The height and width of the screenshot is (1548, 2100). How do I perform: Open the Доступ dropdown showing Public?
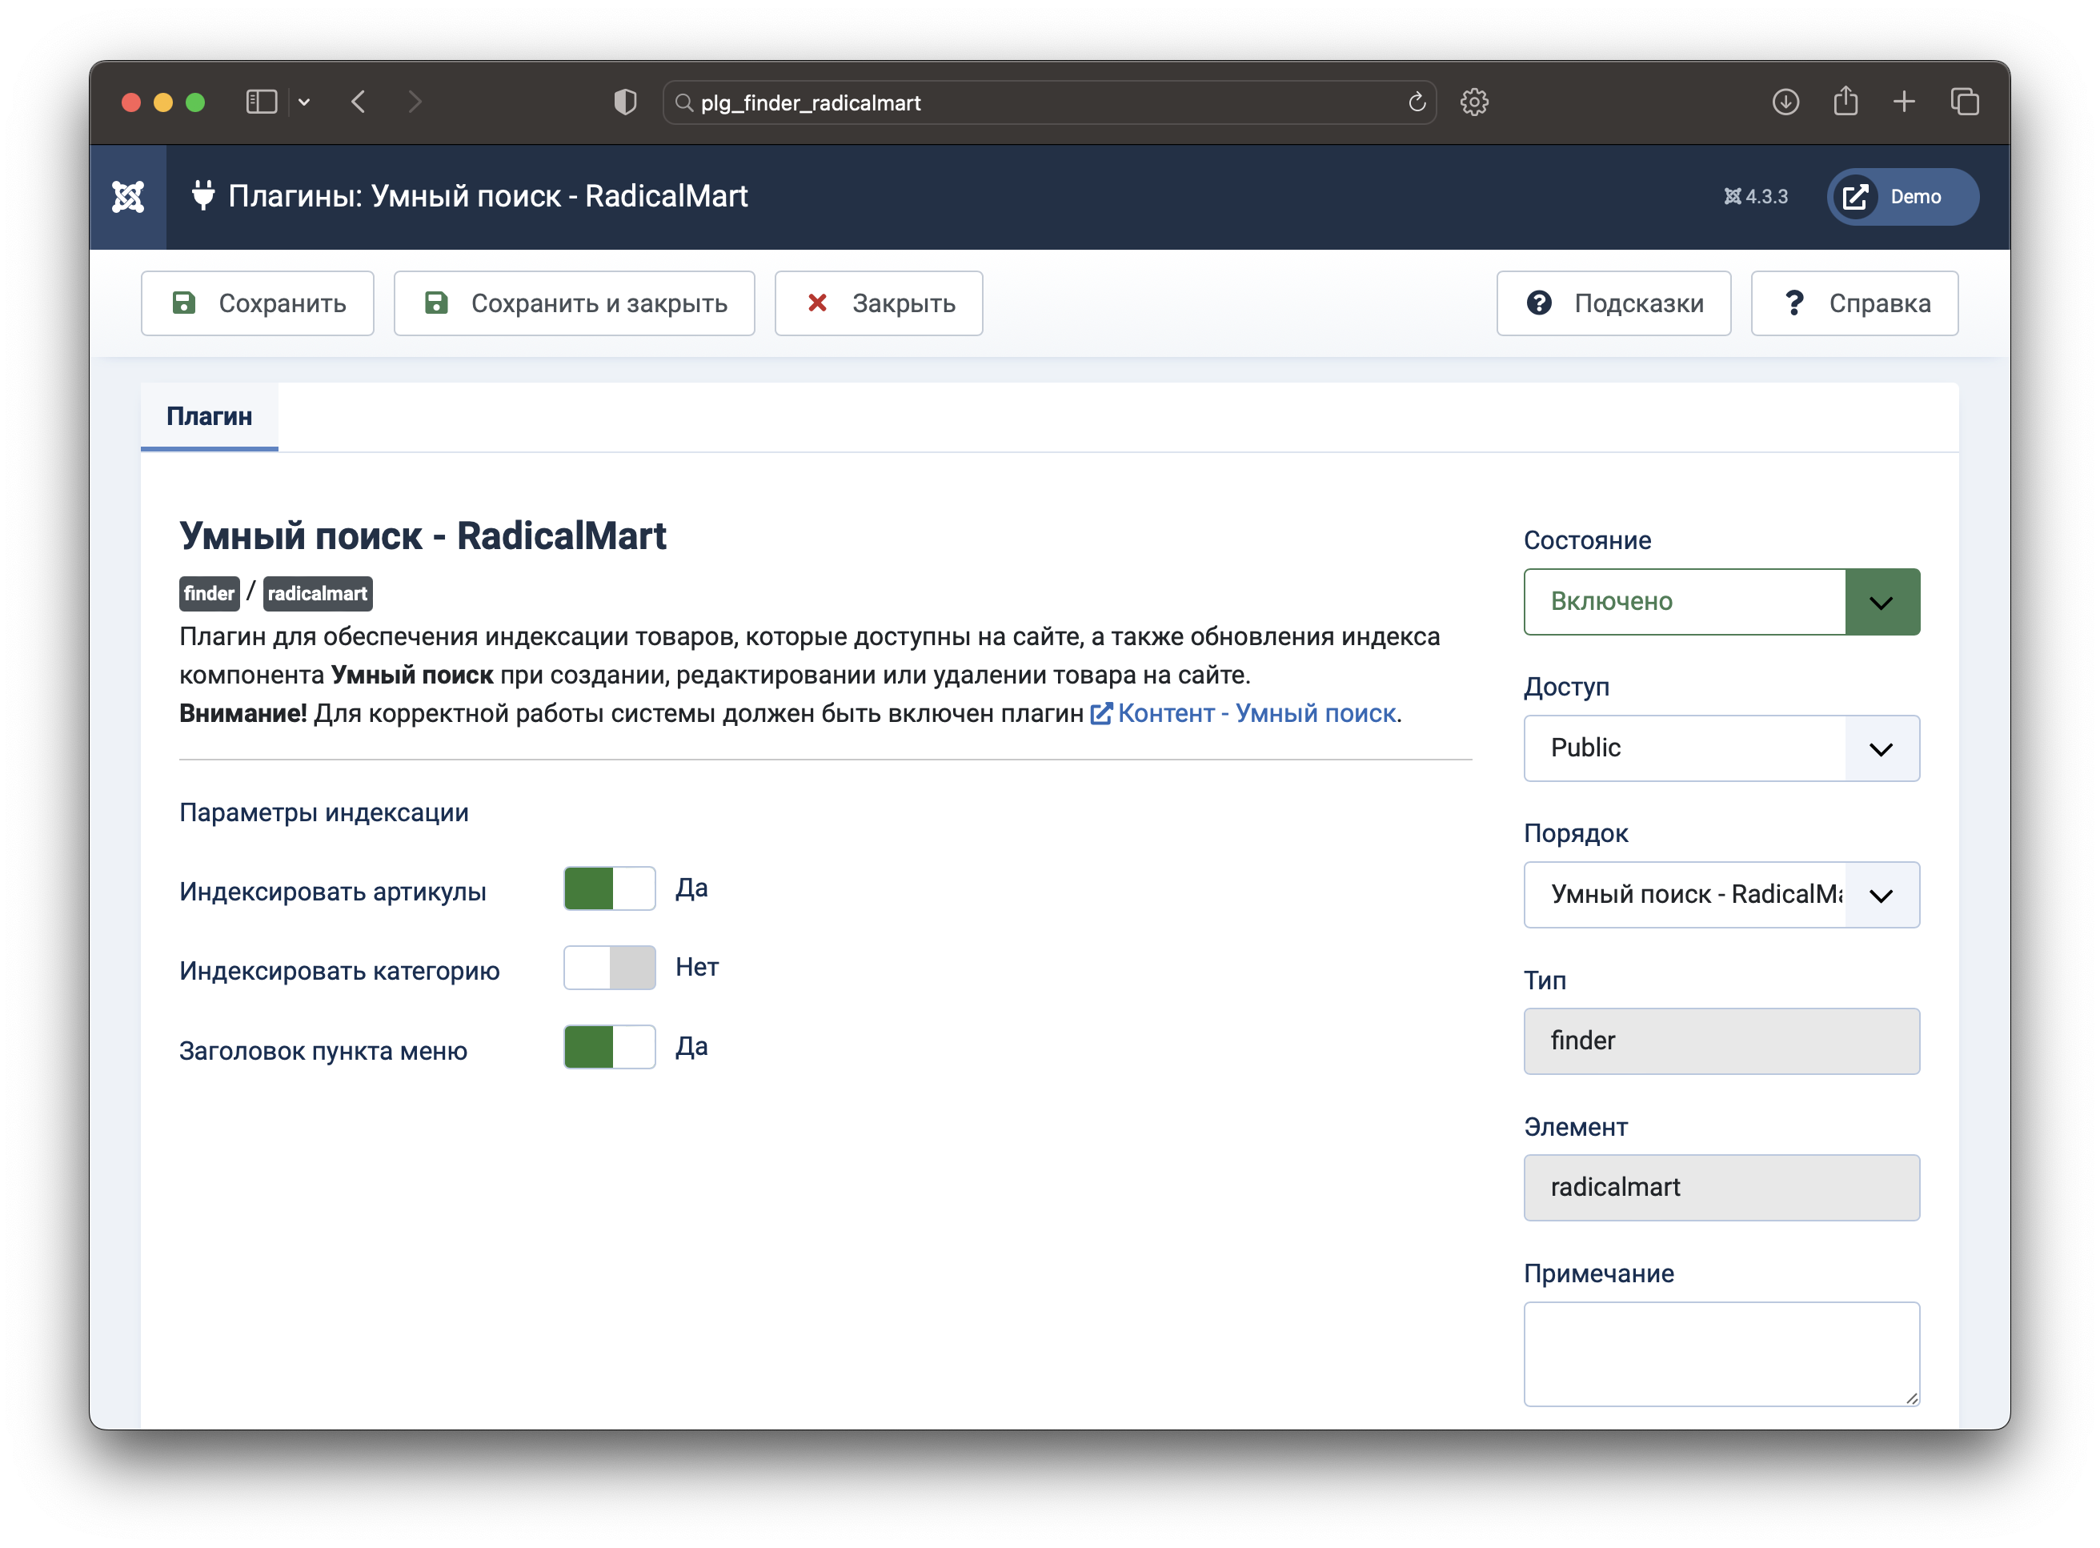click(1721, 748)
